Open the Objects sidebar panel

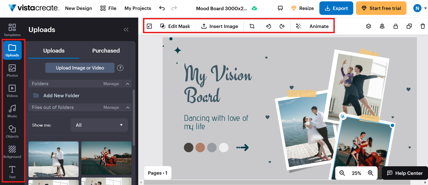click(x=12, y=131)
